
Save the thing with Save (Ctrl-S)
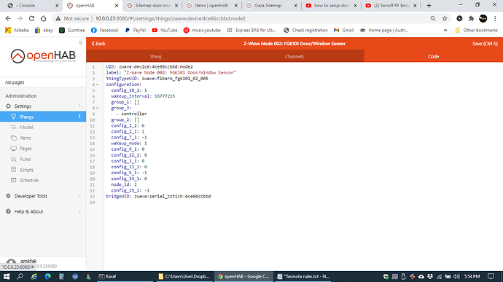tap(485, 44)
